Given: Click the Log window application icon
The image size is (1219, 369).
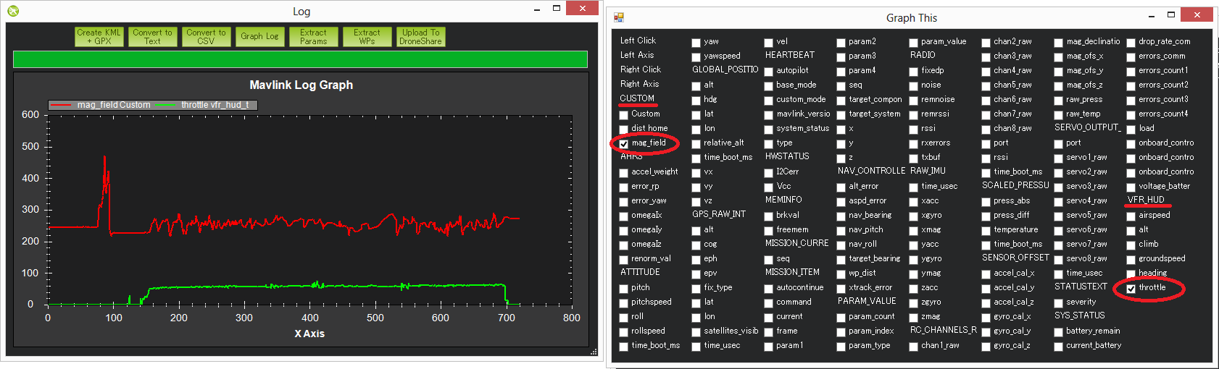Looking at the screenshot, I should click(x=13, y=11).
